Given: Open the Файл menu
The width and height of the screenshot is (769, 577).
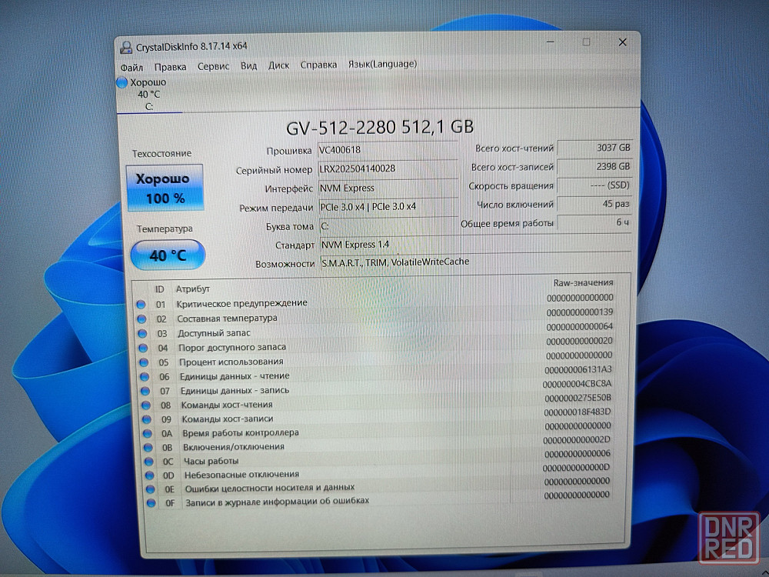Looking at the screenshot, I should (131, 67).
